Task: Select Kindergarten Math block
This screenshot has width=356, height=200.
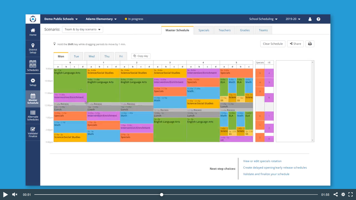Action: (70, 127)
